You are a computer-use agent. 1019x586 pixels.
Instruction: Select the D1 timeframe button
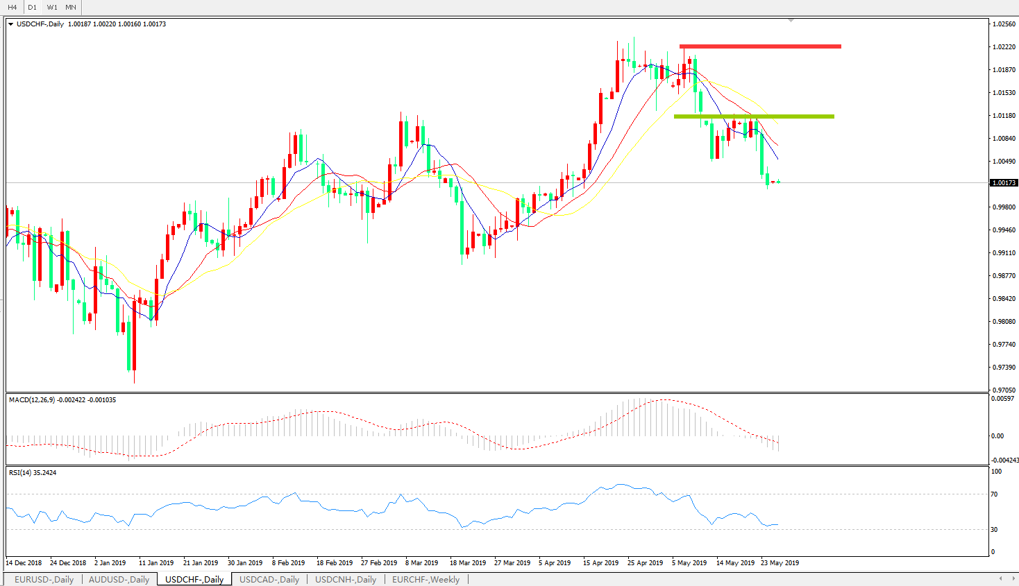pyautogui.click(x=32, y=7)
